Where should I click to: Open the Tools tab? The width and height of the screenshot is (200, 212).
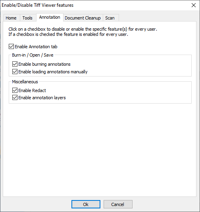(x=28, y=18)
